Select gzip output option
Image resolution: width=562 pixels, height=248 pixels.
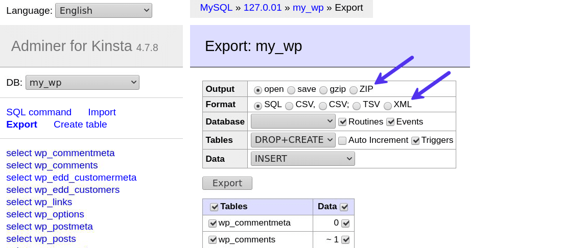(x=323, y=90)
